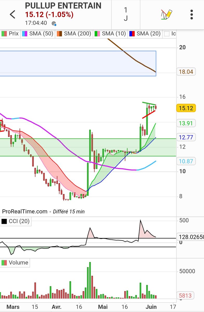Open the Volume indicator label
The height and width of the screenshot is (312, 204).
(x=15, y=263)
